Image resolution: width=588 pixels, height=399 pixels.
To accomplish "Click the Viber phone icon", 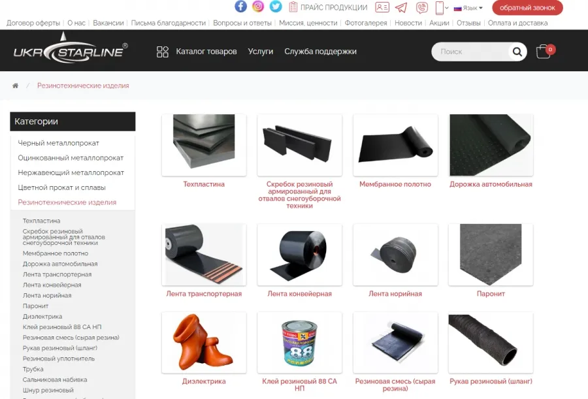I will click(x=422, y=7).
